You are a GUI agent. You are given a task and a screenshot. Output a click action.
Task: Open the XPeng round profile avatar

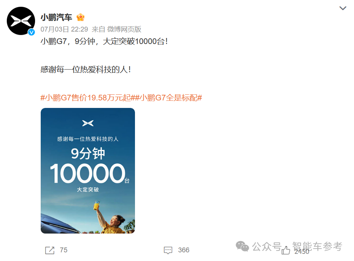click(x=21, y=21)
